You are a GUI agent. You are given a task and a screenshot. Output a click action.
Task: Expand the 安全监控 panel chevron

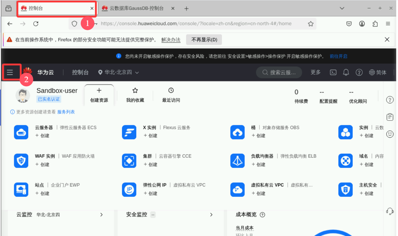pos(211,215)
